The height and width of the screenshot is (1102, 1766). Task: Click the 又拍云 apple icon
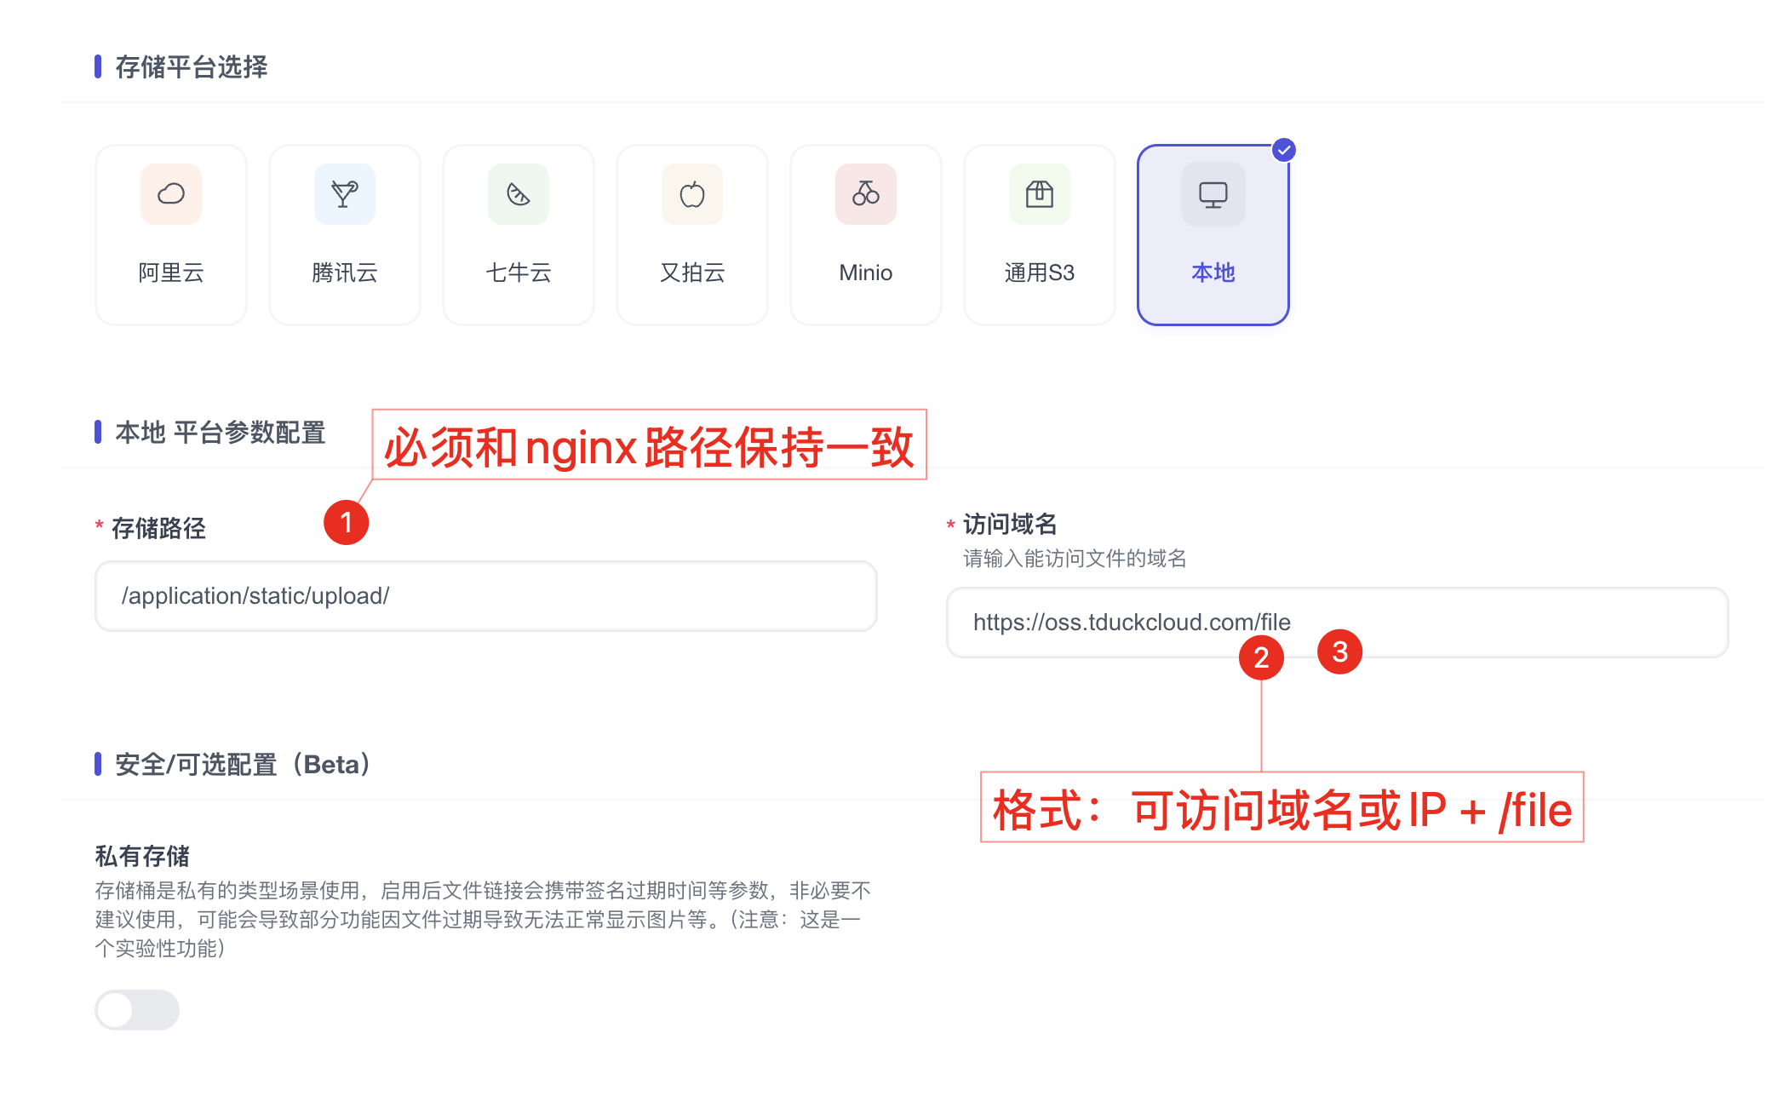click(x=692, y=194)
